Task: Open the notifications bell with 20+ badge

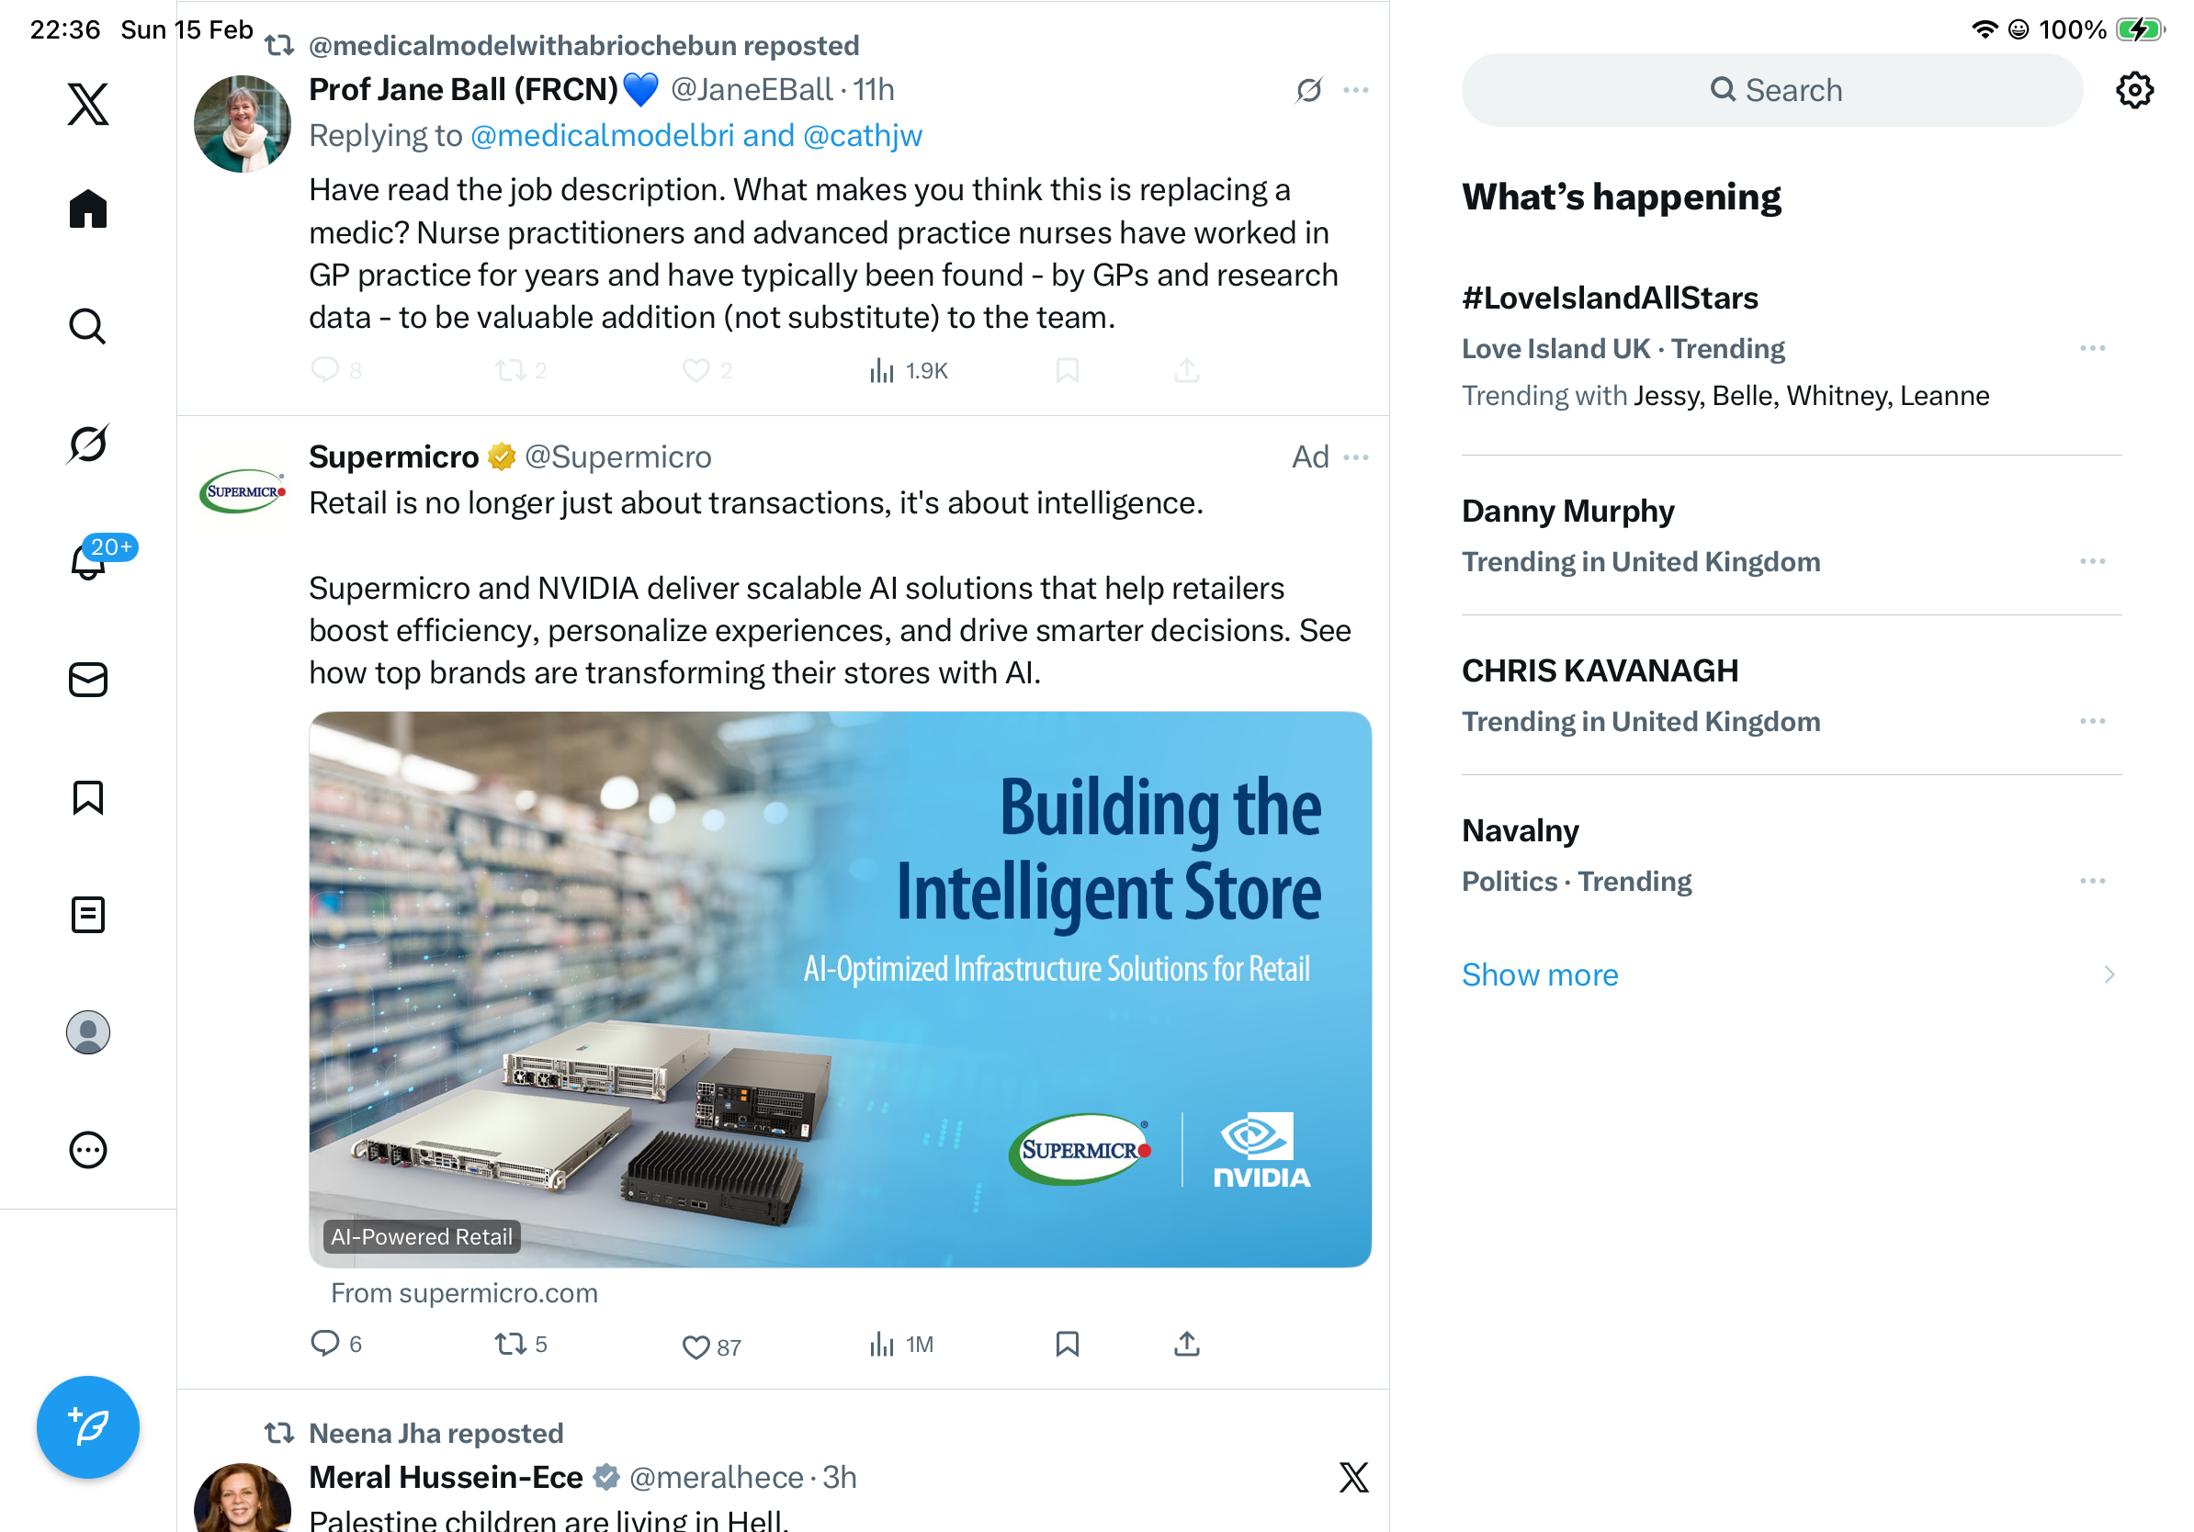Action: (88, 561)
